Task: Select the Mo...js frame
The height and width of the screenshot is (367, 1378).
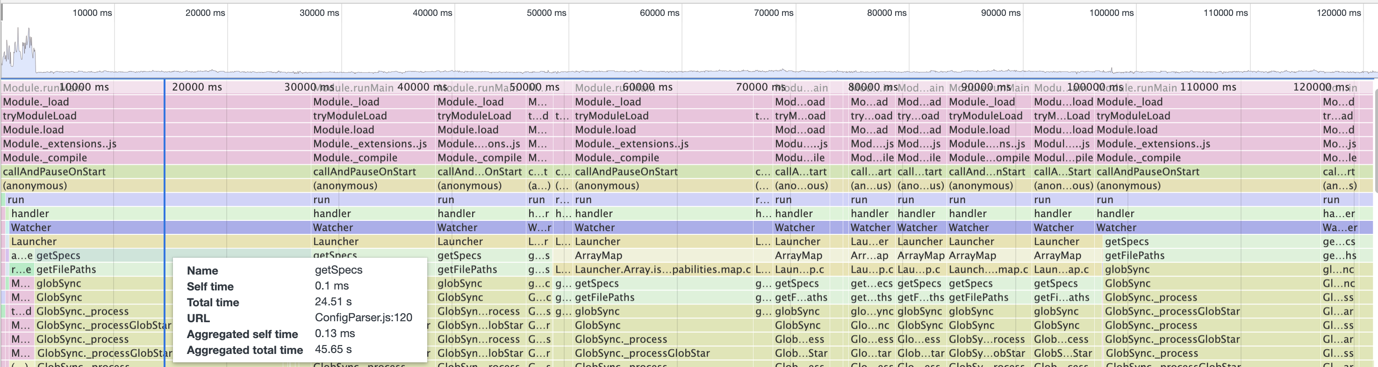Action: [x=1340, y=144]
